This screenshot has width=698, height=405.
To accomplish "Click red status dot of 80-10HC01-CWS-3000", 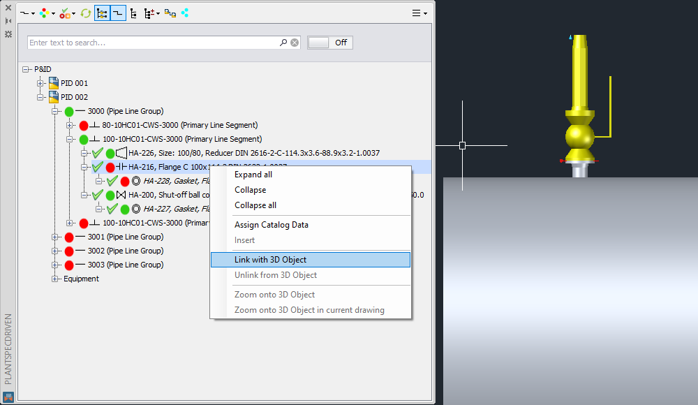I will tap(84, 126).
